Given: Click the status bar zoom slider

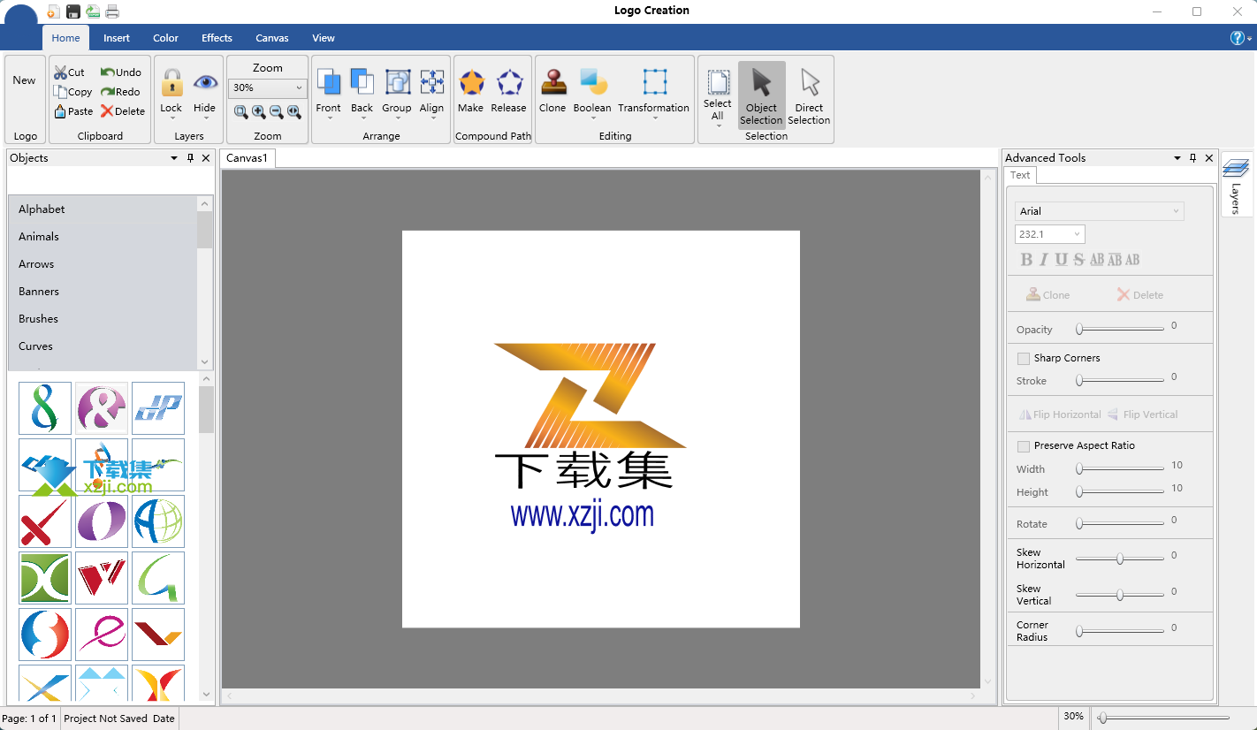Looking at the screenshot, I should point(1163,718).
